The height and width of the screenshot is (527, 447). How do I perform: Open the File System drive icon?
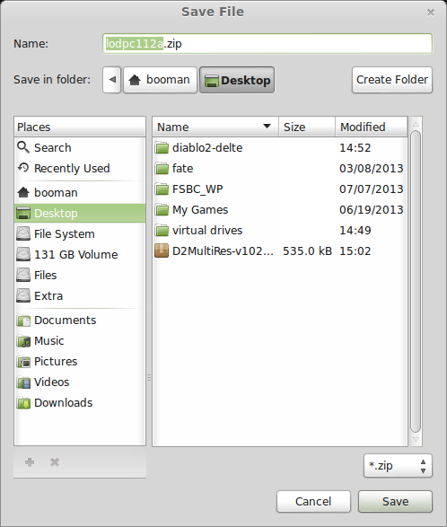[23, 233]
